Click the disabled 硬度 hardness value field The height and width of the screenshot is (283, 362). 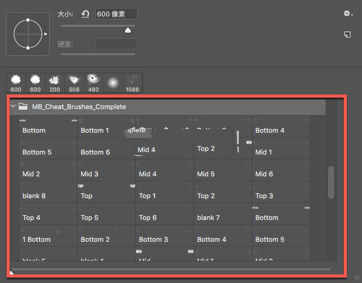(x=116, y=44)
